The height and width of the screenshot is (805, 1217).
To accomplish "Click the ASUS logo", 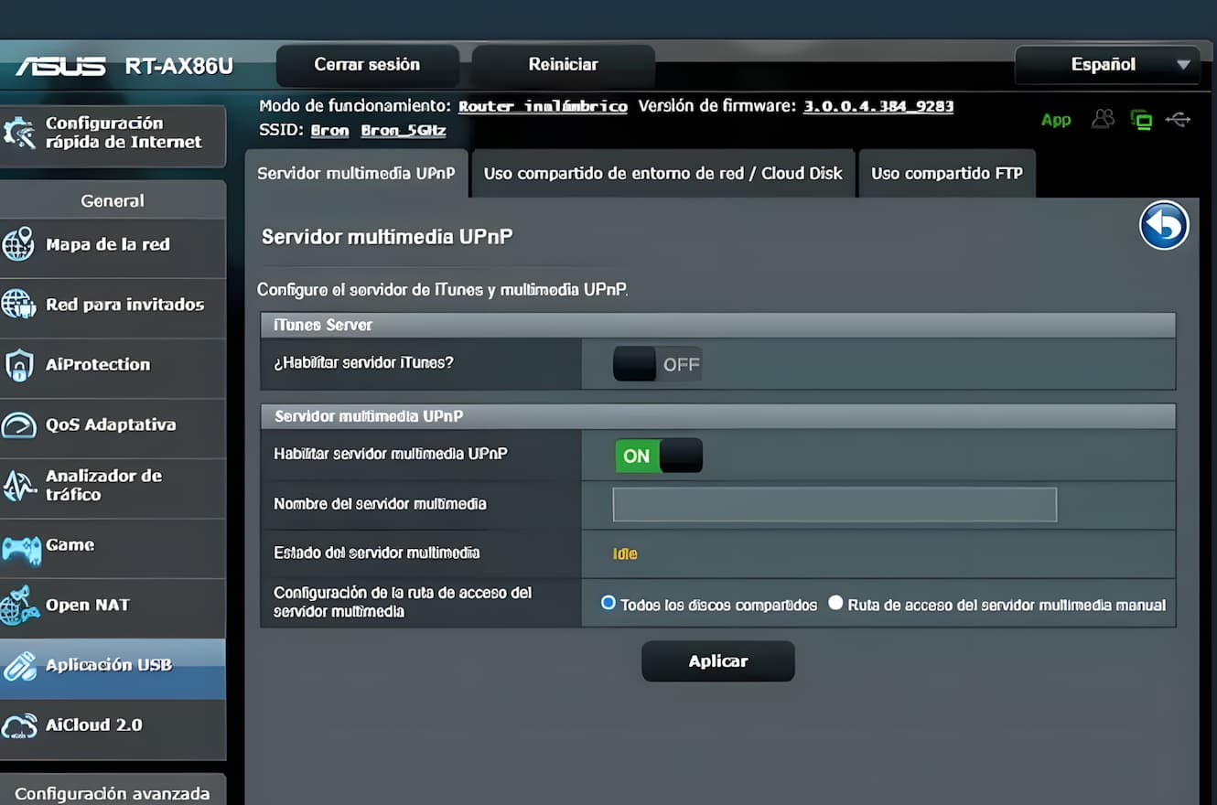I will 60,66.
